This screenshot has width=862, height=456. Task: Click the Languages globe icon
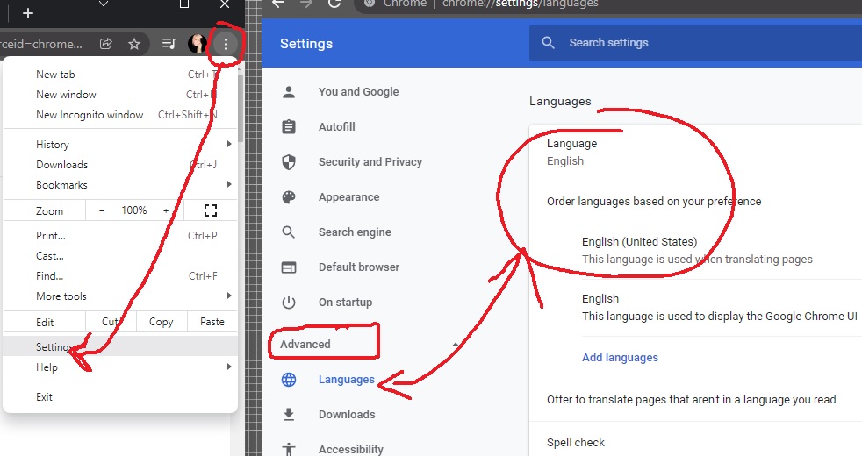pyautogui.click(x=289, y=380)
